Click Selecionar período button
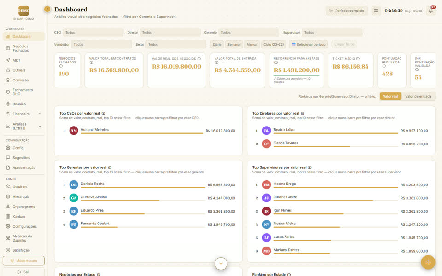 308,45
